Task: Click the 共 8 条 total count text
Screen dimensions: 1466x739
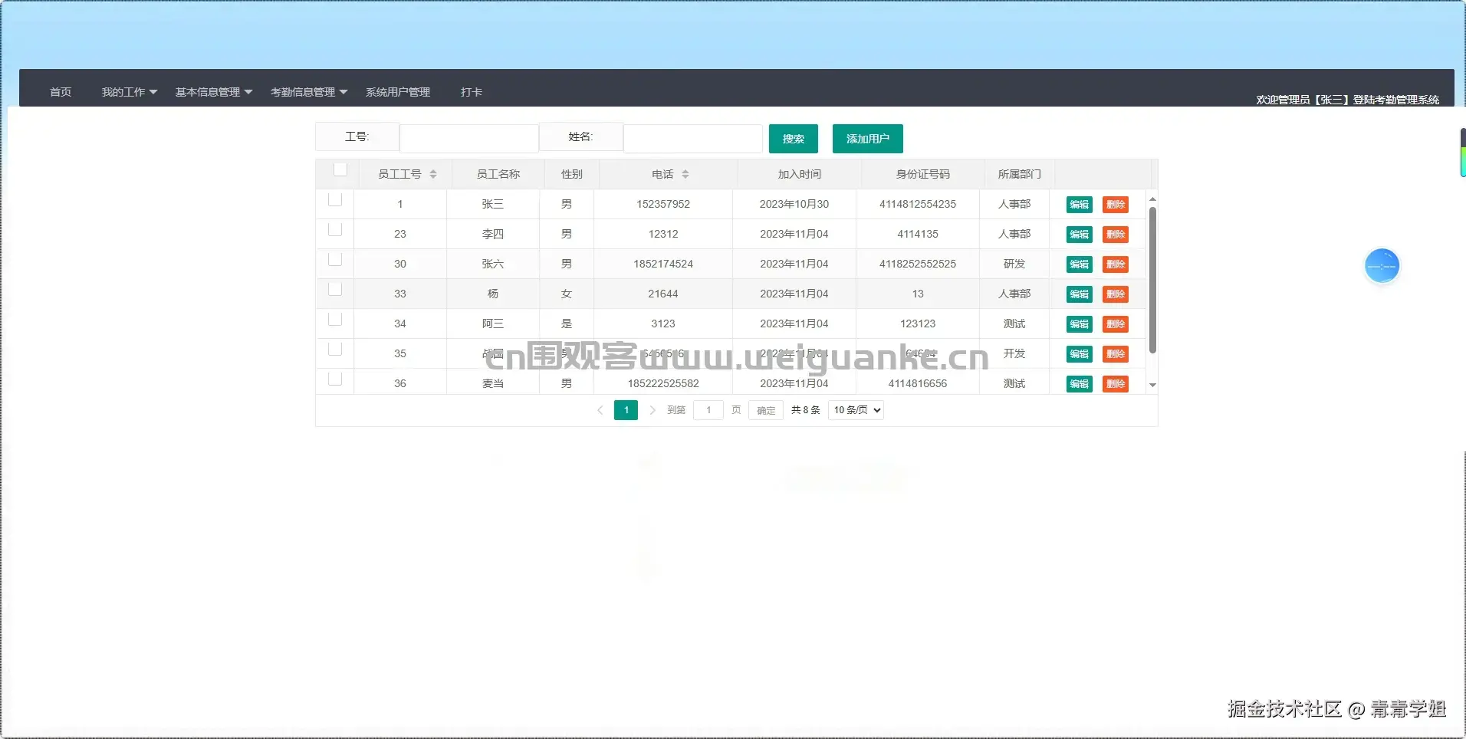Action: 806,410
